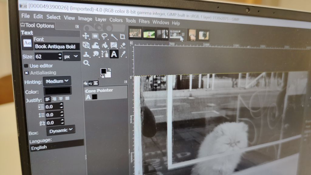Screen dimensions: 311x175
Task: Pick the Free Select lasso tool
Action: coord(105,36)
